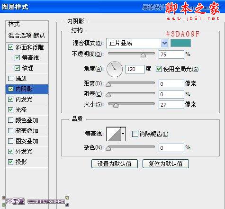This screenshot has width=225, height=209.
Task: Select the 内发光 style label
Action: pos(24,100)
